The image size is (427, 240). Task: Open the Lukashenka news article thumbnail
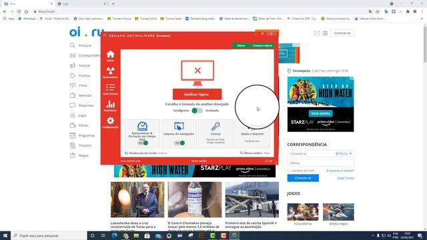(137, 199)
